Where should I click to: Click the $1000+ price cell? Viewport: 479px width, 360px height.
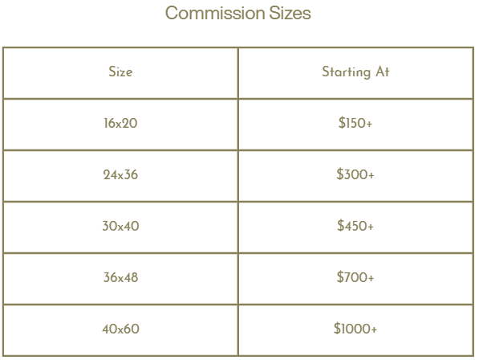[355, 329]
